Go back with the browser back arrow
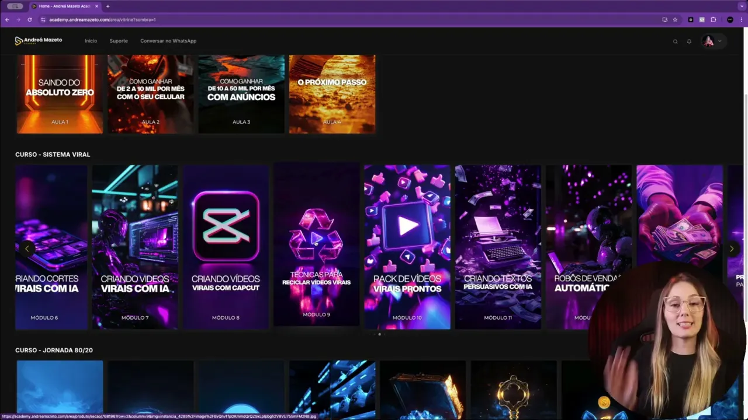The width and height of the screenshot is (748, 420). [7, 19]
